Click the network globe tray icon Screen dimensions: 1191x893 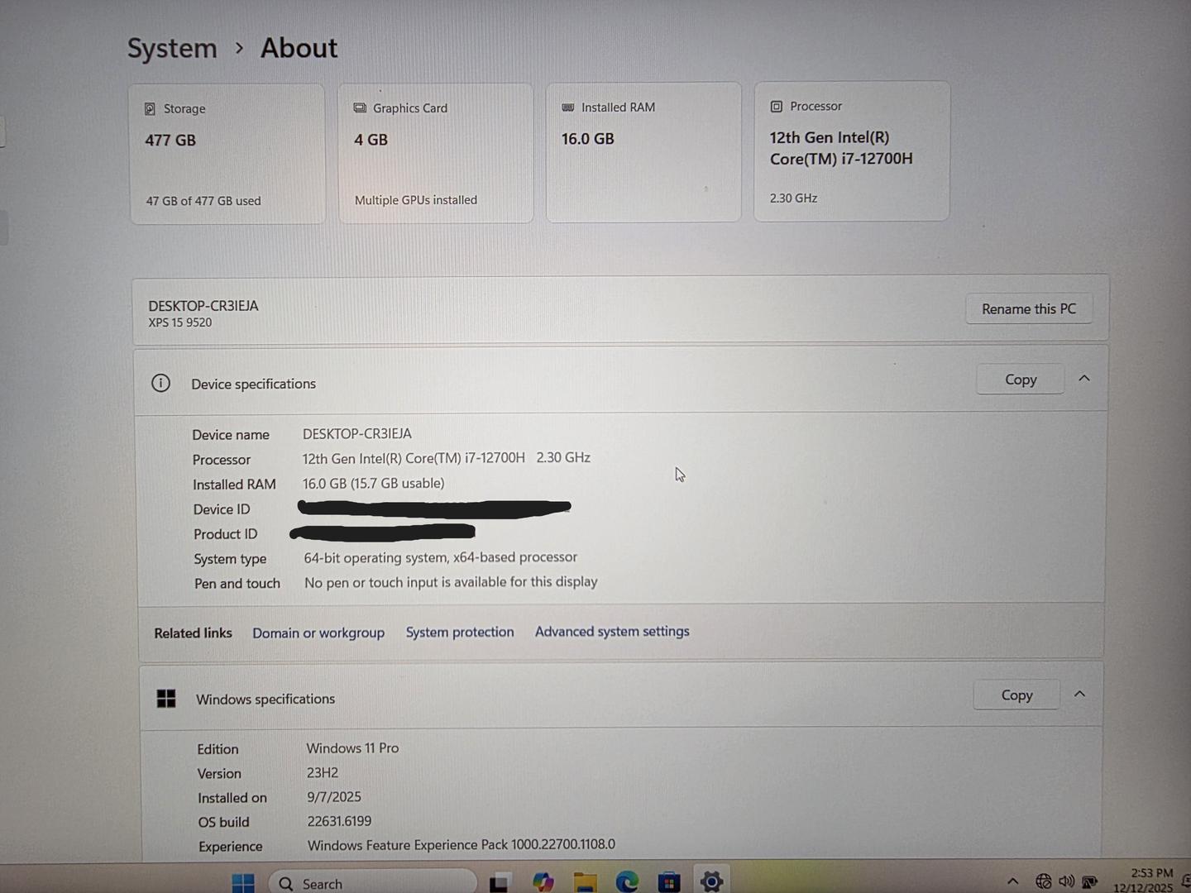coord(1044,881)
